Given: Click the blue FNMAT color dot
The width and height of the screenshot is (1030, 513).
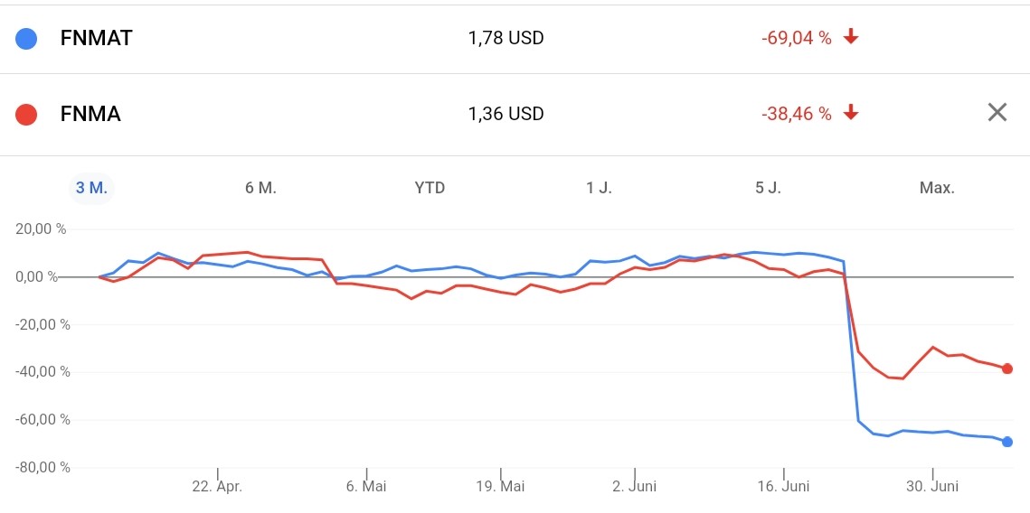Looking at the screenshot, I should point(27,39).
